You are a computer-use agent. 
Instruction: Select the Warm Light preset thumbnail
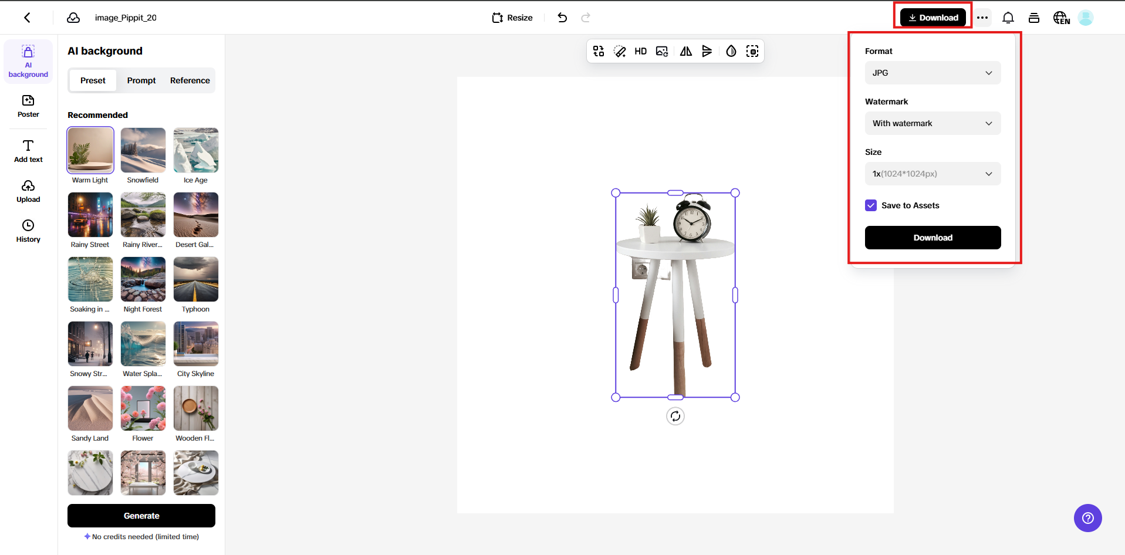point(90,150)
